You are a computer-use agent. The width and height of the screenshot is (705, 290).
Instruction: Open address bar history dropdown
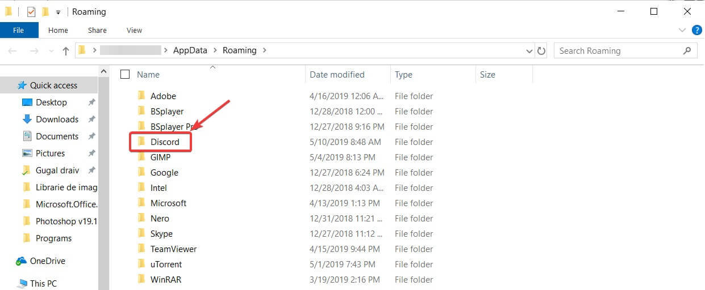tap(529, 51)
